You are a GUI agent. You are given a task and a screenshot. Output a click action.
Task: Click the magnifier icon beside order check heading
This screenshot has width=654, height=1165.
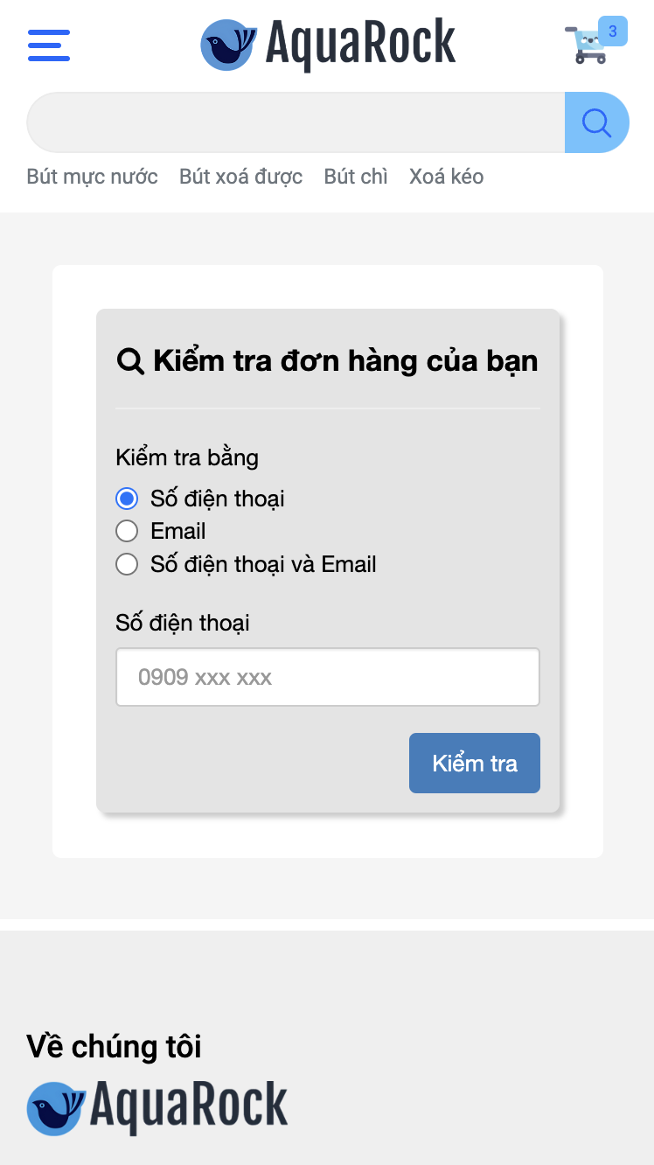click(x=129, y=360)
